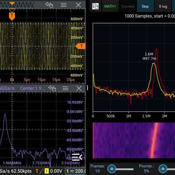Adjust the Frames slider handle
The width and height of the screenshot is (175, 175).
point(112,169)
